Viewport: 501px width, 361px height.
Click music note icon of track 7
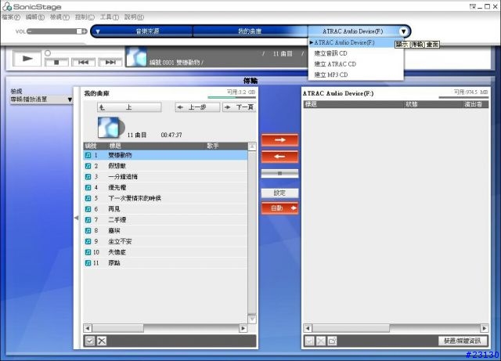point(88,220)
